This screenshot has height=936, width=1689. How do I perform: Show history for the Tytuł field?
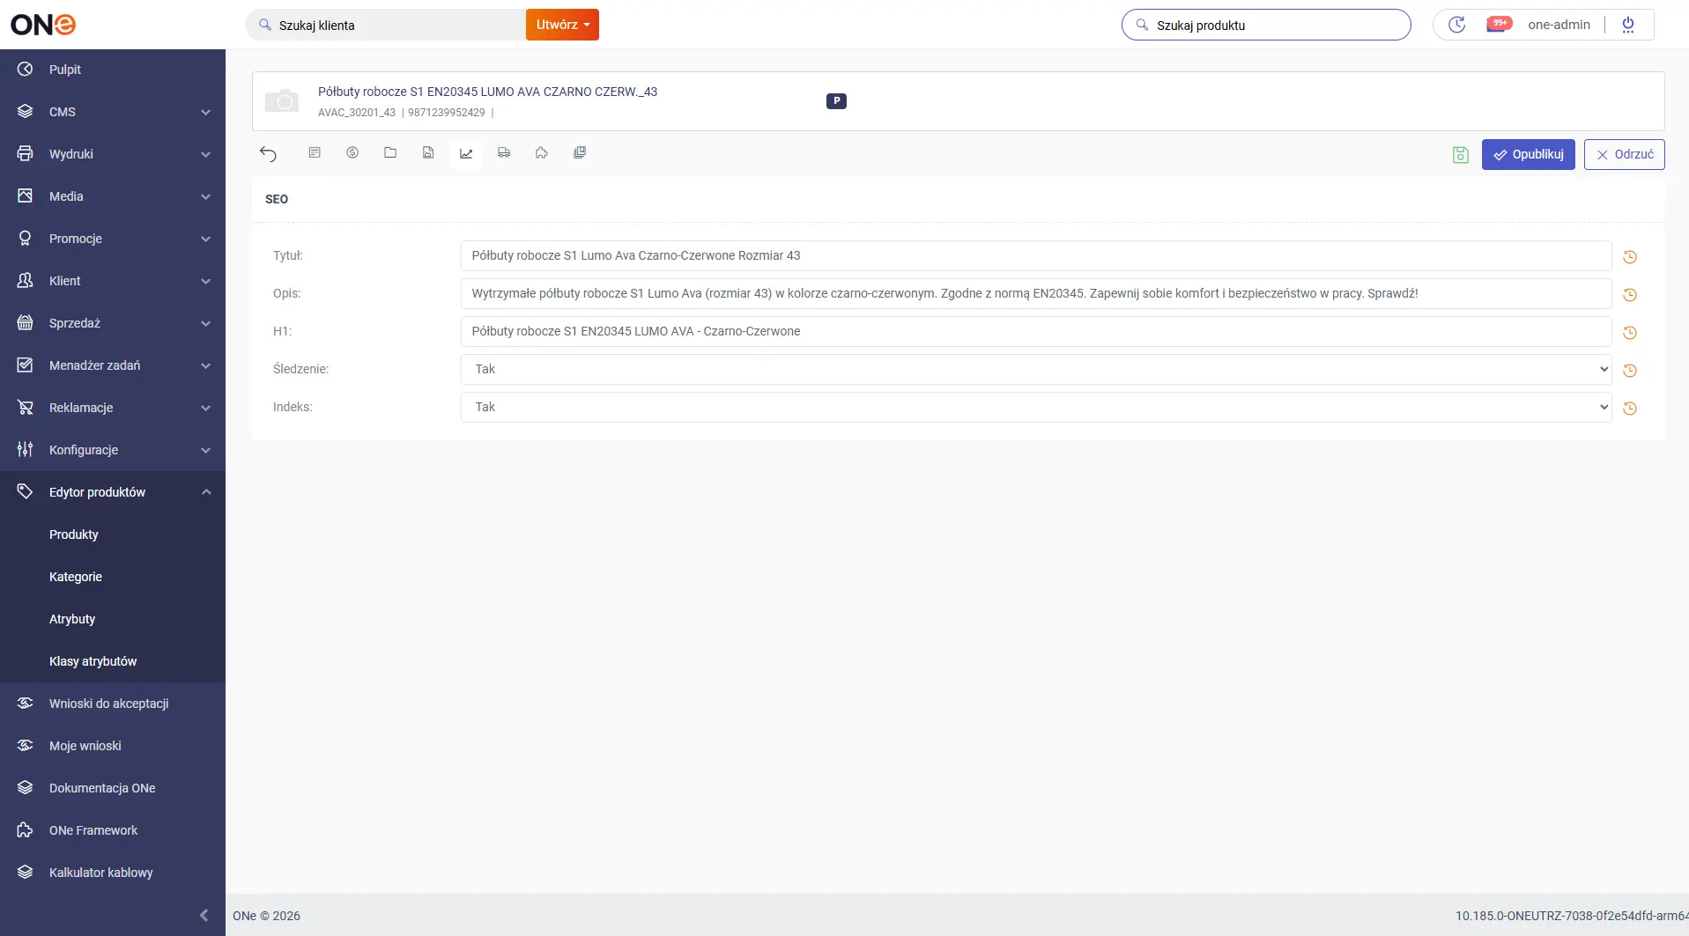tap(1629, 257)
